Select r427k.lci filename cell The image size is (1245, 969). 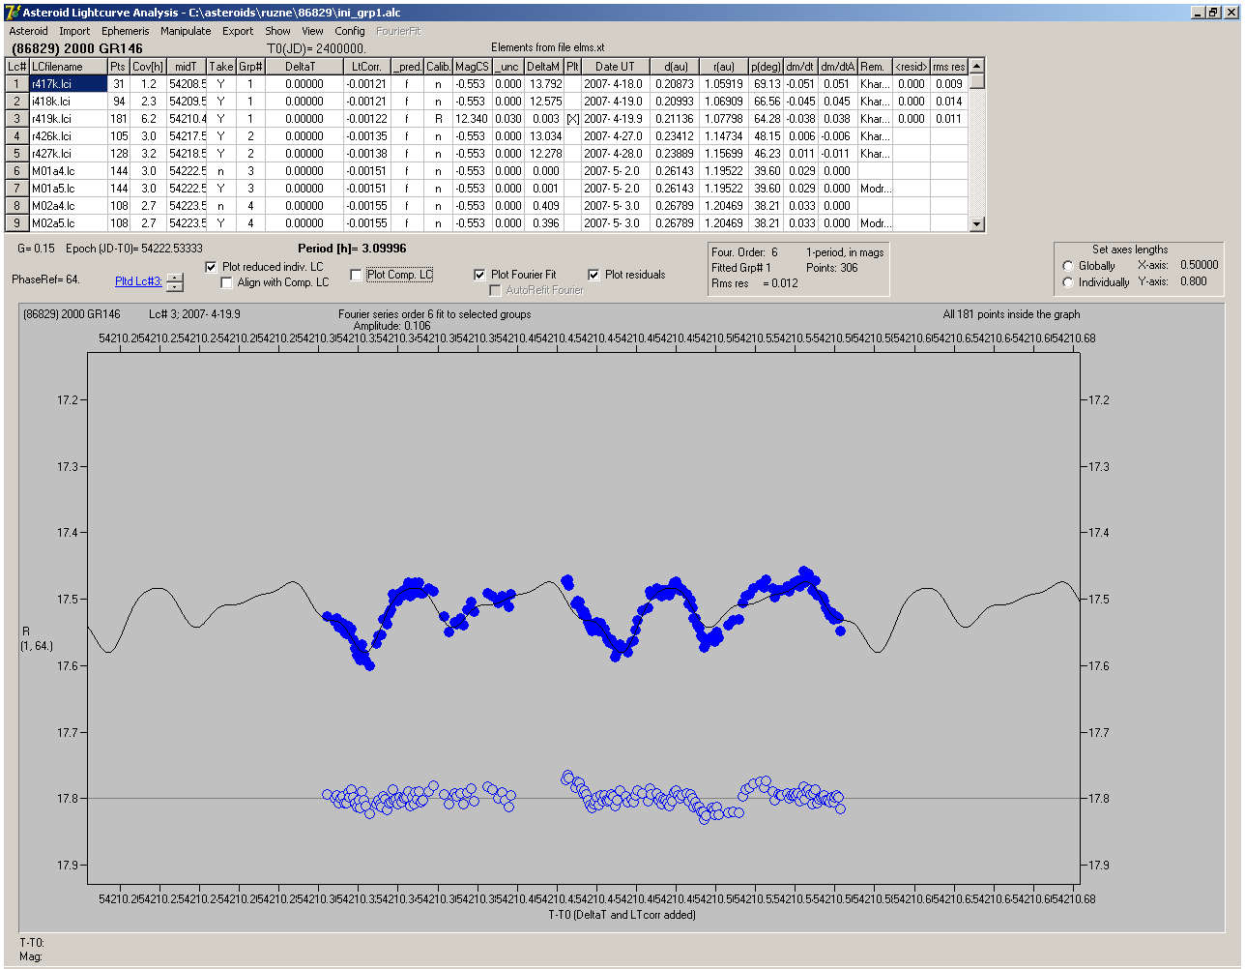click(x=68, y=154)
